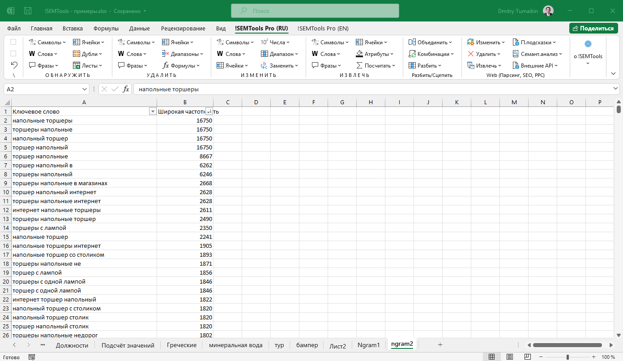Open Числа tool in ИЗМЕНИТЬ group
The width and height of the screenshot is (623, 361).
pyautogui.click(x=275, y=42)
